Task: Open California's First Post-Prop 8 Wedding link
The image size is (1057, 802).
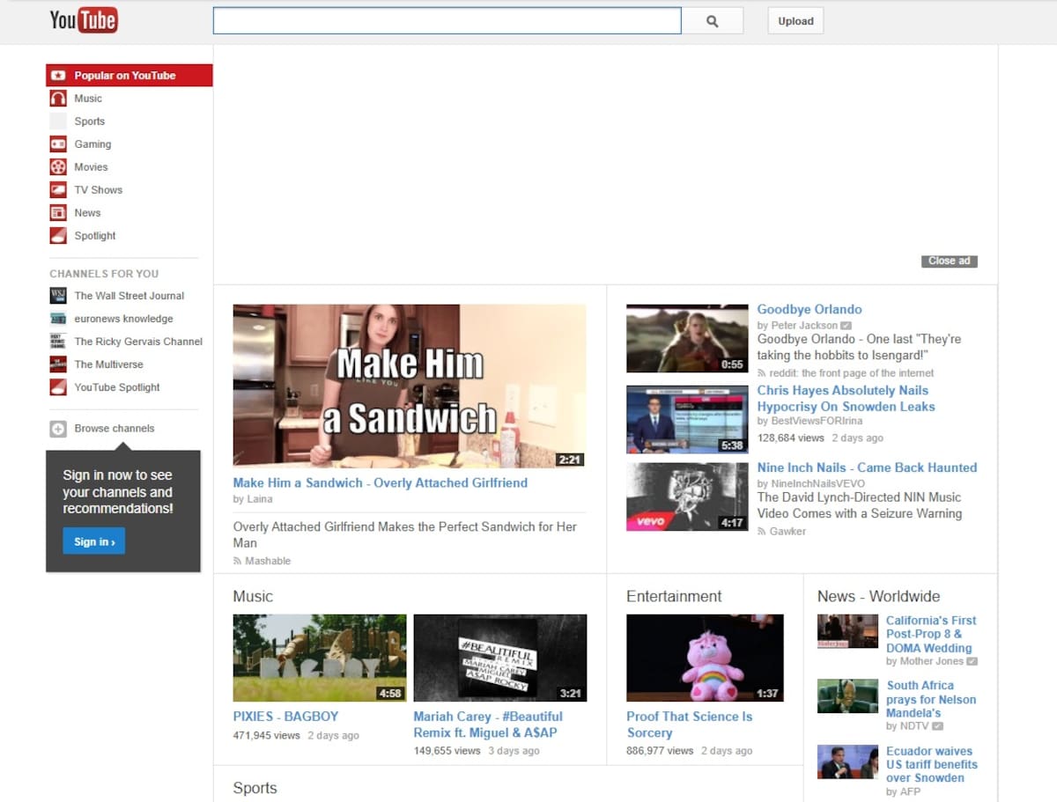Action: [x=931, y=634]
